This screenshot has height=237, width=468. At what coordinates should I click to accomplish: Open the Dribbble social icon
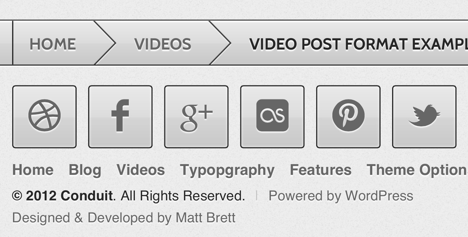(44, 117)
